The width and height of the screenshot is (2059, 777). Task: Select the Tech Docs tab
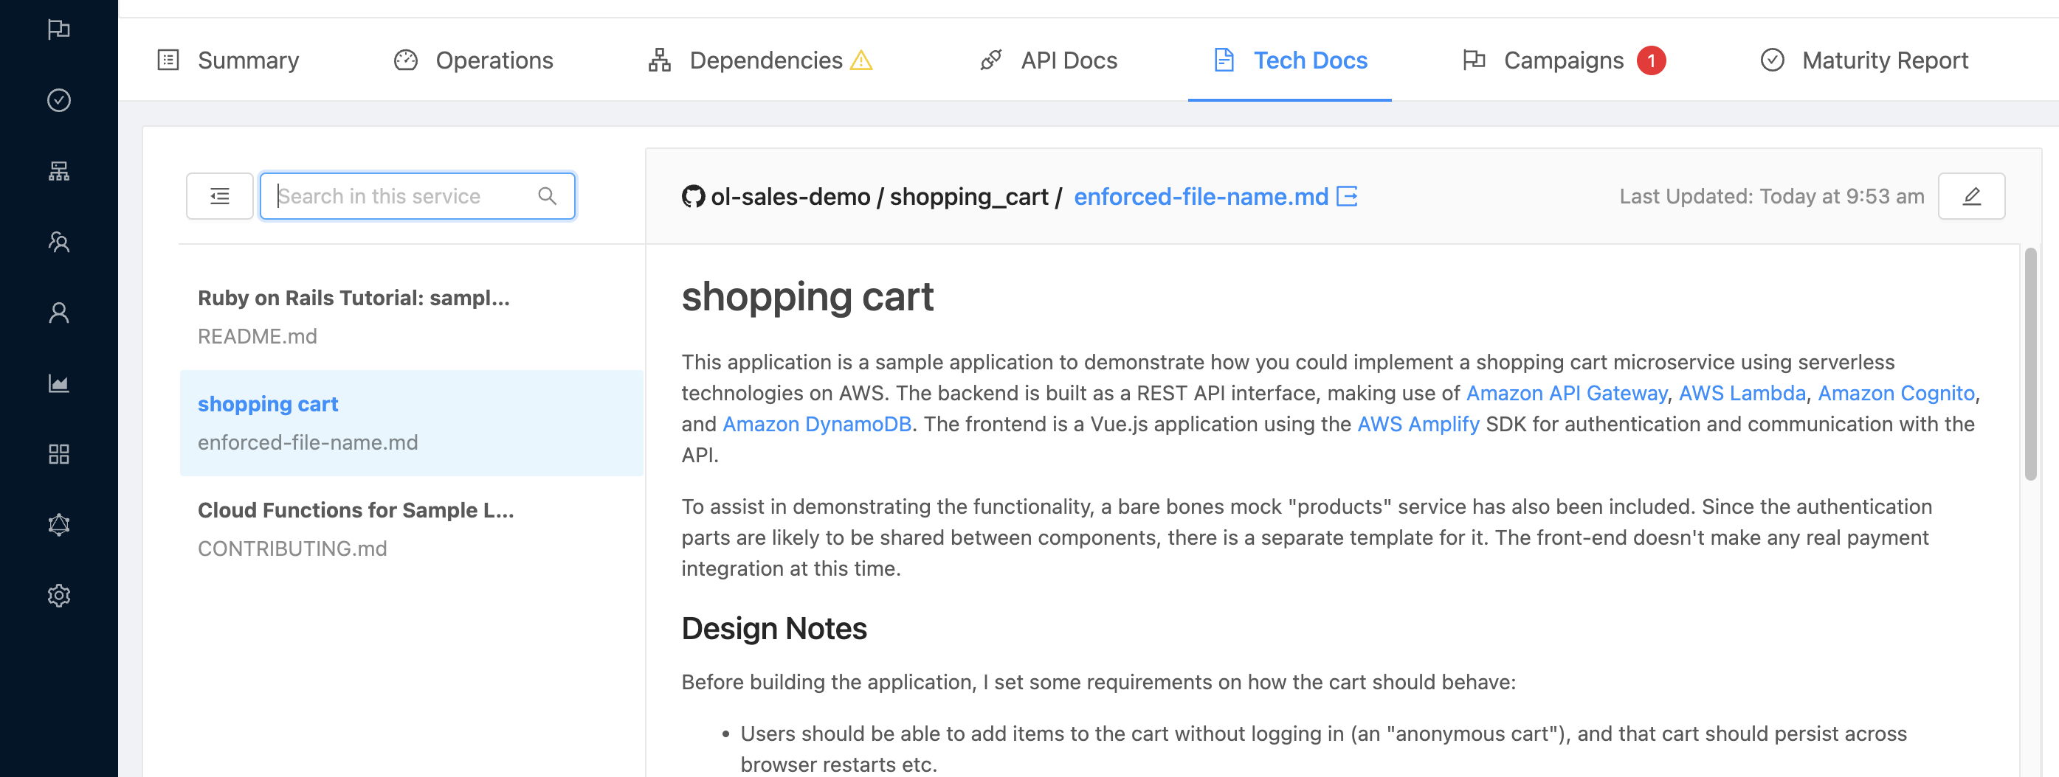[x=1290, y=60]
